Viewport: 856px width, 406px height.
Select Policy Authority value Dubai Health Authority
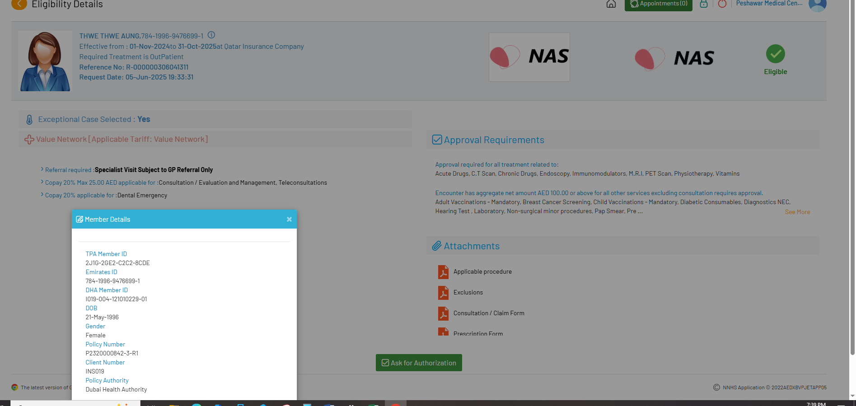pos(116,389)
